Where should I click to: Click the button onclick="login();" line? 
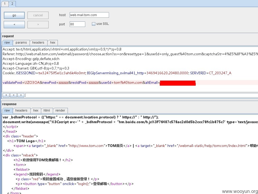[x=74, y=184]
